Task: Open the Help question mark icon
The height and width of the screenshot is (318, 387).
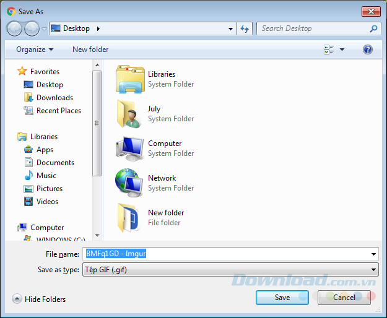Action: coord(368,49)
